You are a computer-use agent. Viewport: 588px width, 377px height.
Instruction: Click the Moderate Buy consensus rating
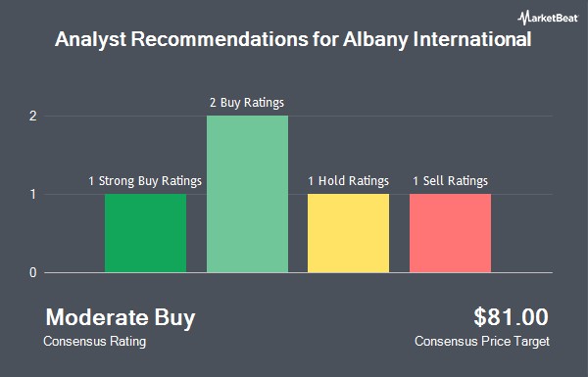[x=121, y=318]
